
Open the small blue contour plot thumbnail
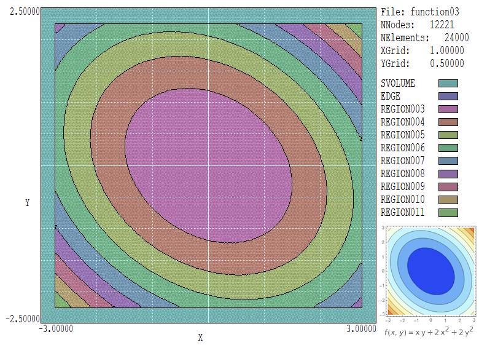click(x=430, y=271)
